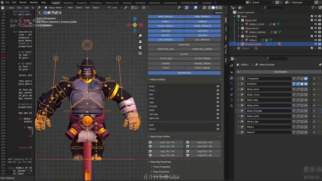The image size is (322, 181).
Task: Click the pan hand icon in viewport
Action: [x=140, y=41]
